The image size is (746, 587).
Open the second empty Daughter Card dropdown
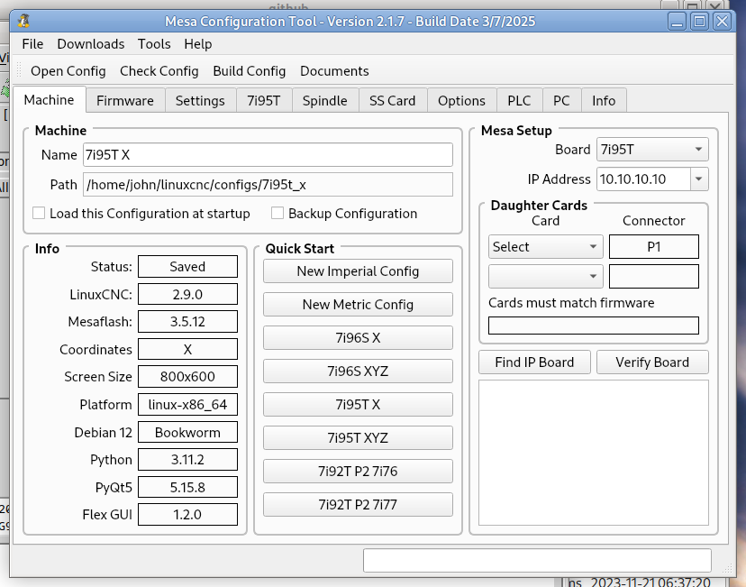546,276
